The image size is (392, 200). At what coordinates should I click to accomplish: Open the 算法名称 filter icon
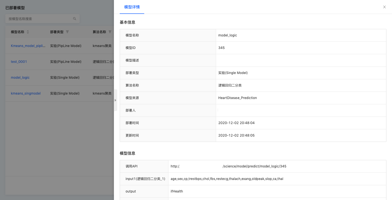pyautogui.click(x=110, y=32)
